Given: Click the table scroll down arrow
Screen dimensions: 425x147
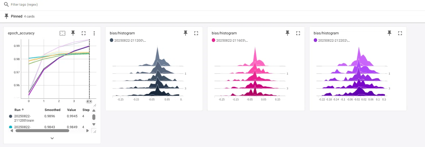Looking at the screenshot, I should 94,124.
